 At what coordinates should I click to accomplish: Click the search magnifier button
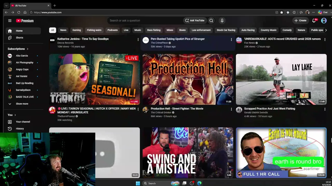pos(211,21)
